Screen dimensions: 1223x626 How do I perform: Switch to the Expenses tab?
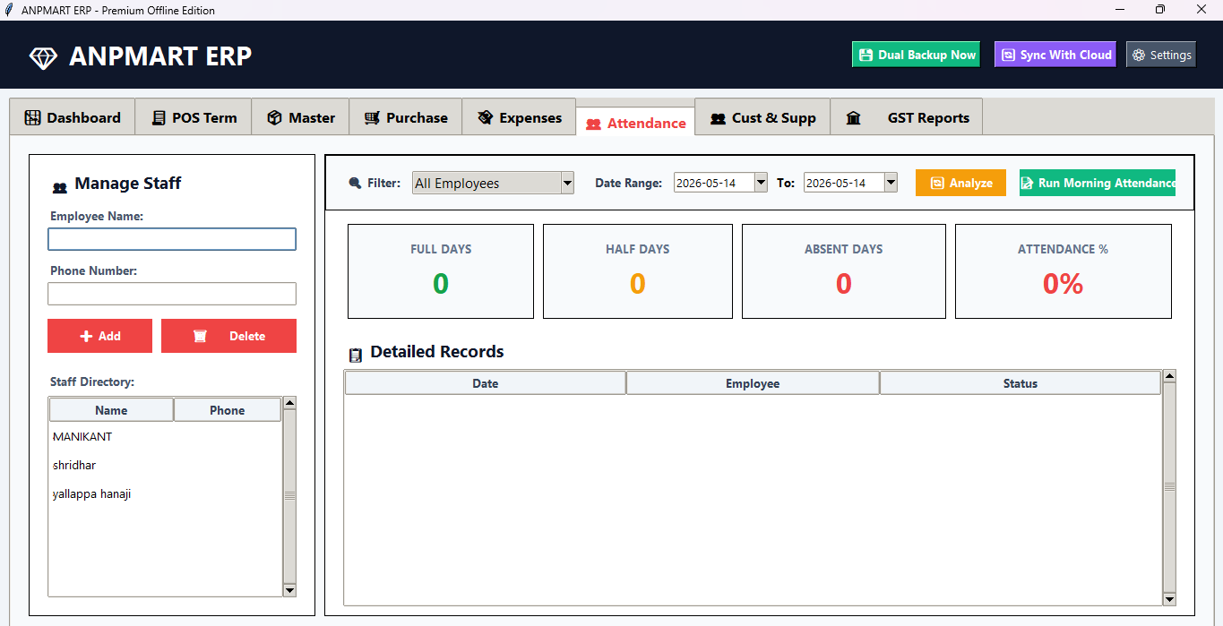[x=519, y=117]
